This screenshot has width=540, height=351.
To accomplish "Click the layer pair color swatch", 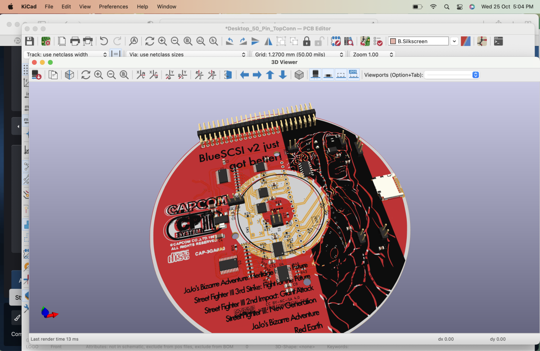I will pos(466,41).
